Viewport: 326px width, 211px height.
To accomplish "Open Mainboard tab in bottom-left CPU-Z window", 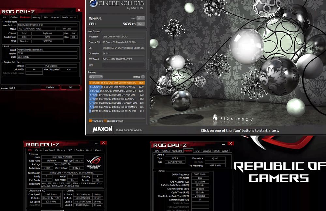I will (50, 150).
